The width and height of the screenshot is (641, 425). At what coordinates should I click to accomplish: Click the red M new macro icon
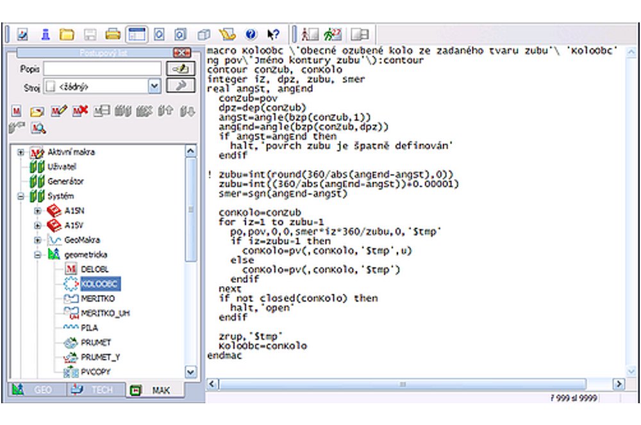tap(17, 111)
